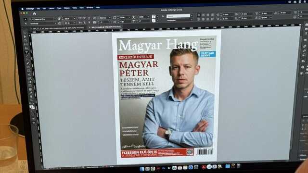Viewport: 308px width, 173px height.
Task: Switch to the first open document tab
Action: 58,28
